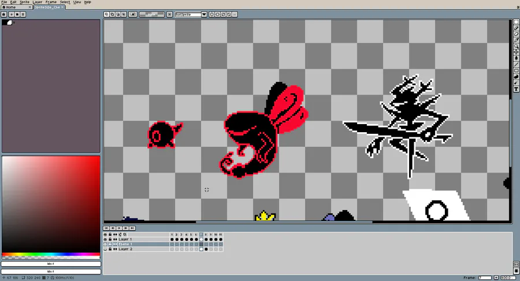The height and width of the screenshot is (281, 520).
Task: Select the Text tool
Action: coord(516,89)
